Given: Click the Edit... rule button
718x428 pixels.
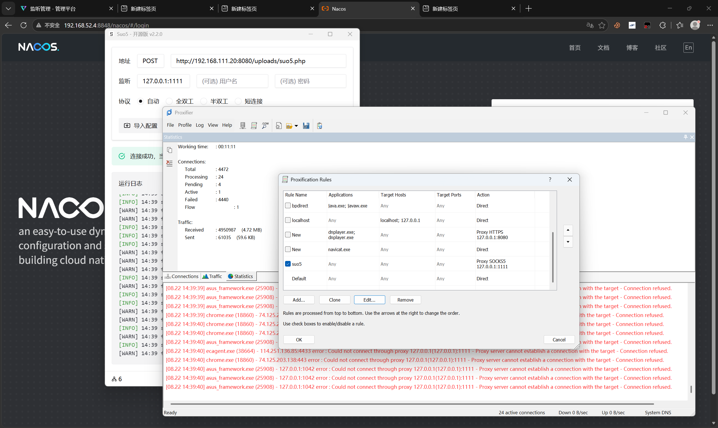Looking at the screenshot, I should [369, 300].
